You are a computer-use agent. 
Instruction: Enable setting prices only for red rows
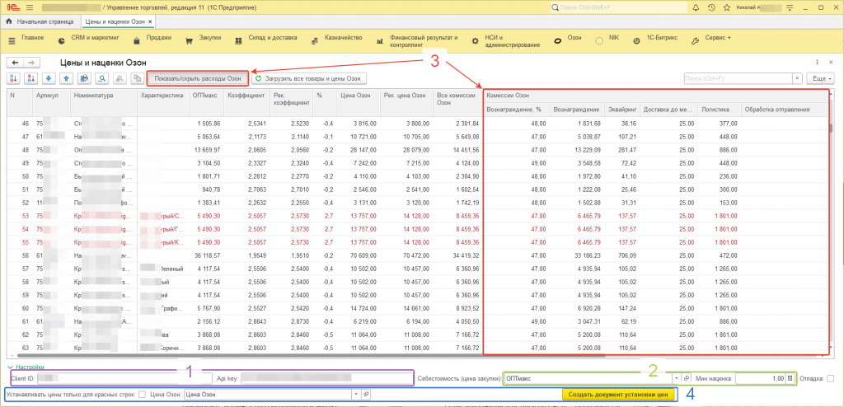(x=142, y=395)
